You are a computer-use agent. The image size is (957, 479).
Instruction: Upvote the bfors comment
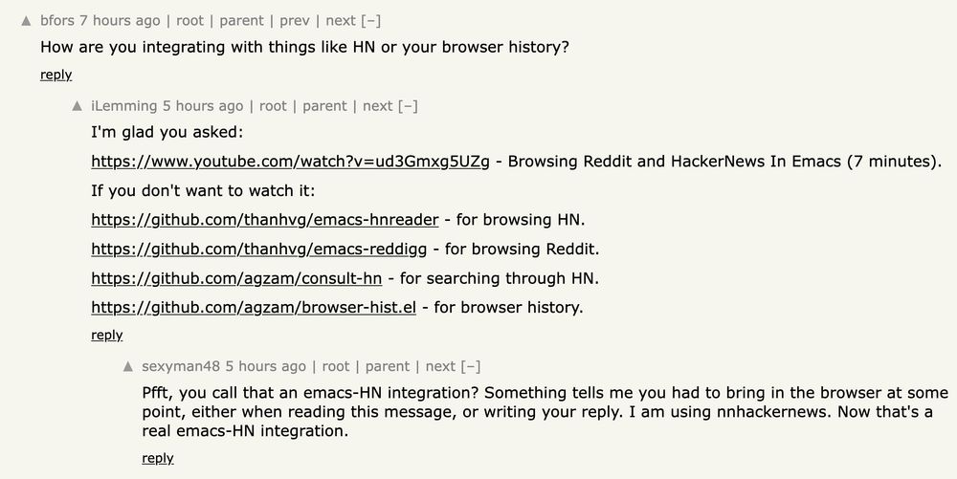tap(26, 21)
